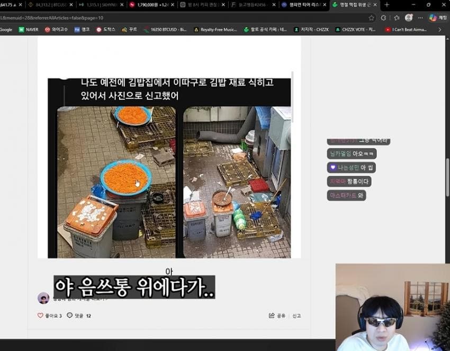Screen dimensions: 450x351
Task: Close the active green-icon tab
Action: (375, 5)
